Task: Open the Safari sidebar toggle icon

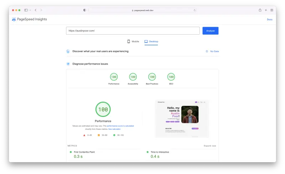Action: pyautogui.click(x=26, y=10)
